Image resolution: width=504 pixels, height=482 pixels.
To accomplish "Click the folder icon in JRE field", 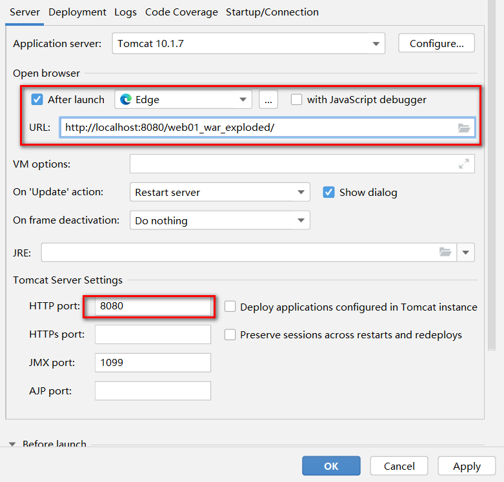I will (x=445, y=252).
